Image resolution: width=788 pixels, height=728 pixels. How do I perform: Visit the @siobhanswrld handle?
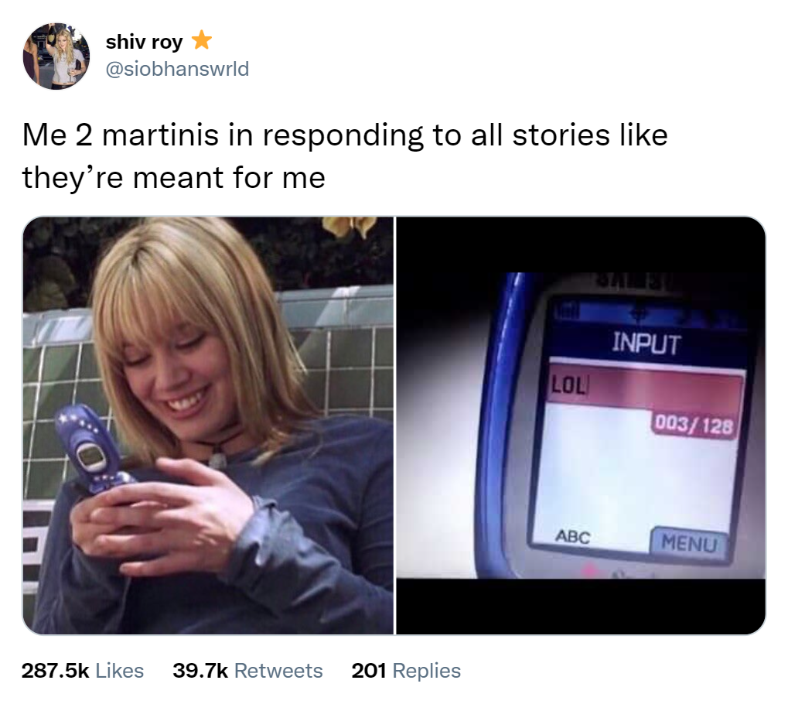tap(177, 69)
